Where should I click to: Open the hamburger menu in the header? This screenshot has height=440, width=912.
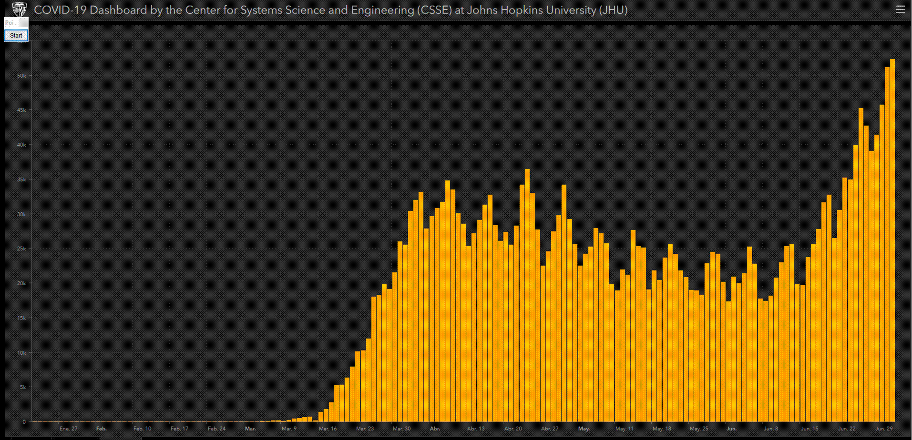pos(900,10)
